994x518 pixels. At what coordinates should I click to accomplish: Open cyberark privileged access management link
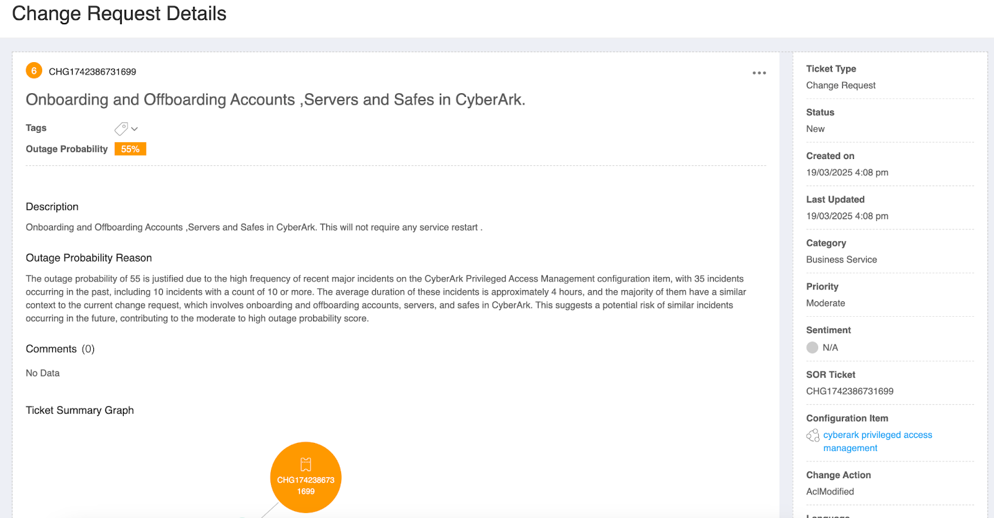point(877,442)
